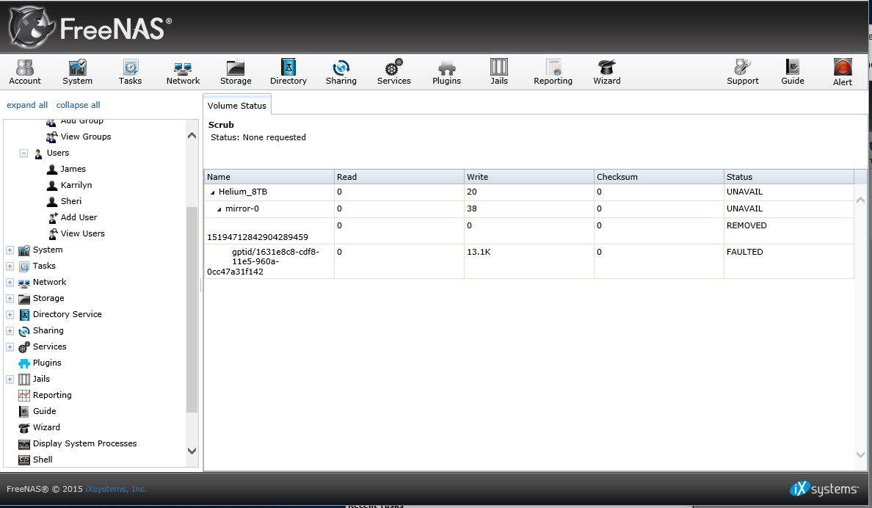Click the collapse all link
Image resolution: width=872 pixels, height=508 pixels.
[78, 104]
